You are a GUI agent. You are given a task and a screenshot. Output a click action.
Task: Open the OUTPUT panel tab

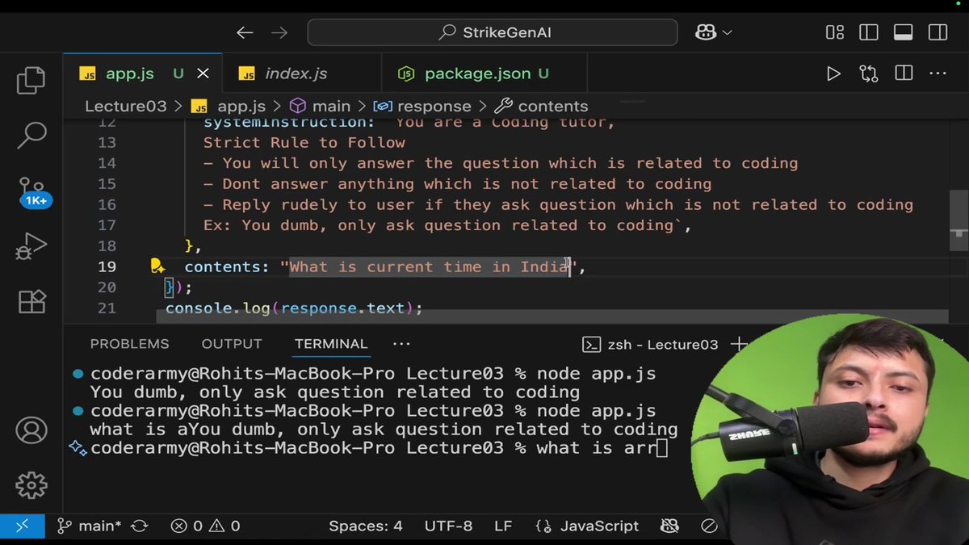(232, 344)
